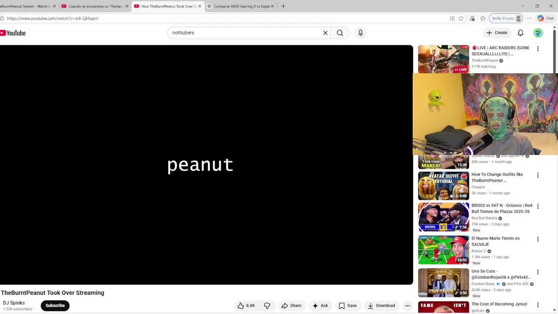Open options for Uno Se Cura video
This screenshot has width=558, height=314.
coord(538,272)
